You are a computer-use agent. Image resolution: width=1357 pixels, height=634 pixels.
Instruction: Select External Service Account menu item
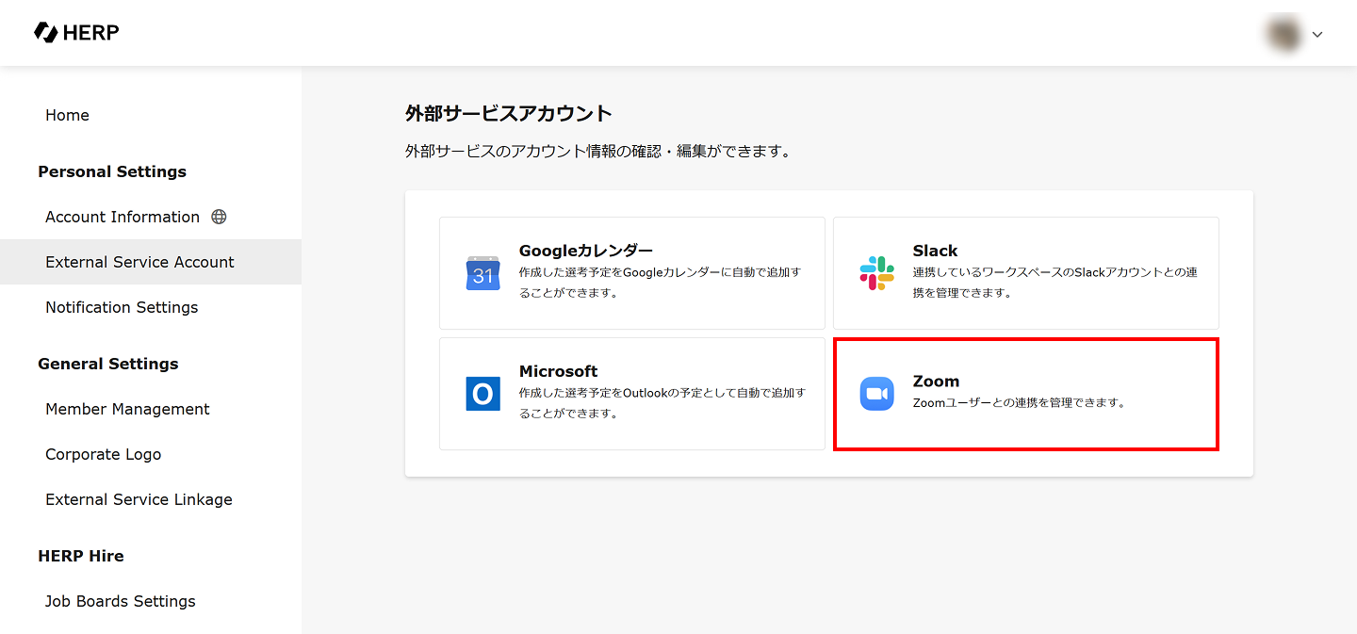151,262
